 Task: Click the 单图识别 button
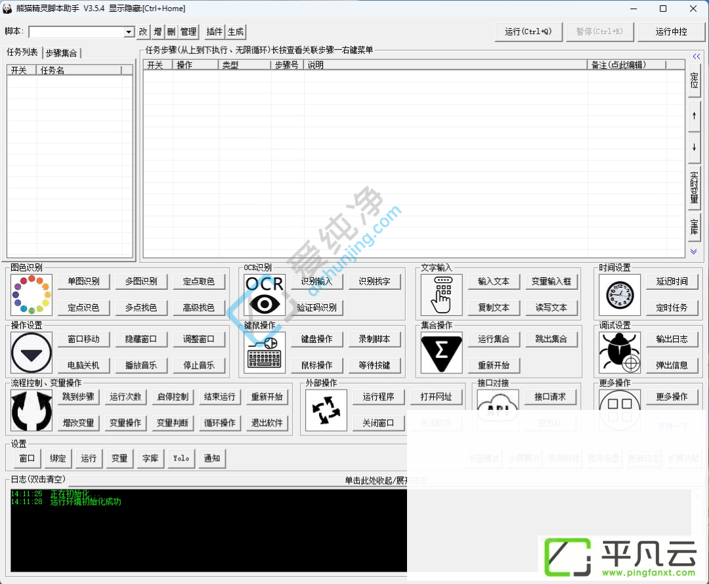coord(83,281)
